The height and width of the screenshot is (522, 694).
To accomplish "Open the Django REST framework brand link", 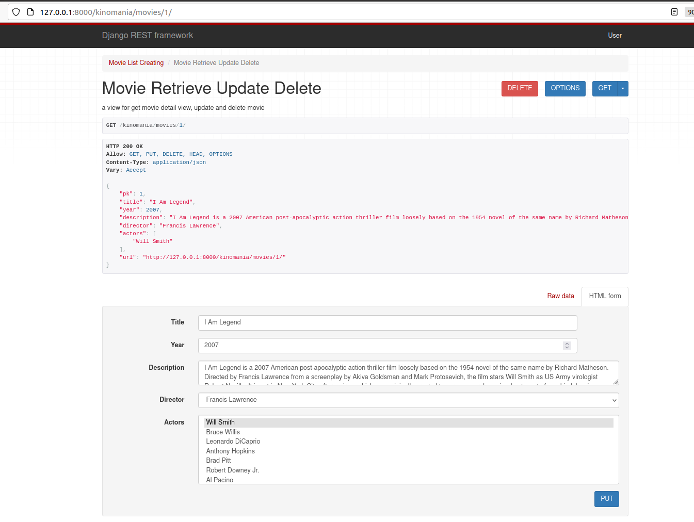I will tap(148, 35).
